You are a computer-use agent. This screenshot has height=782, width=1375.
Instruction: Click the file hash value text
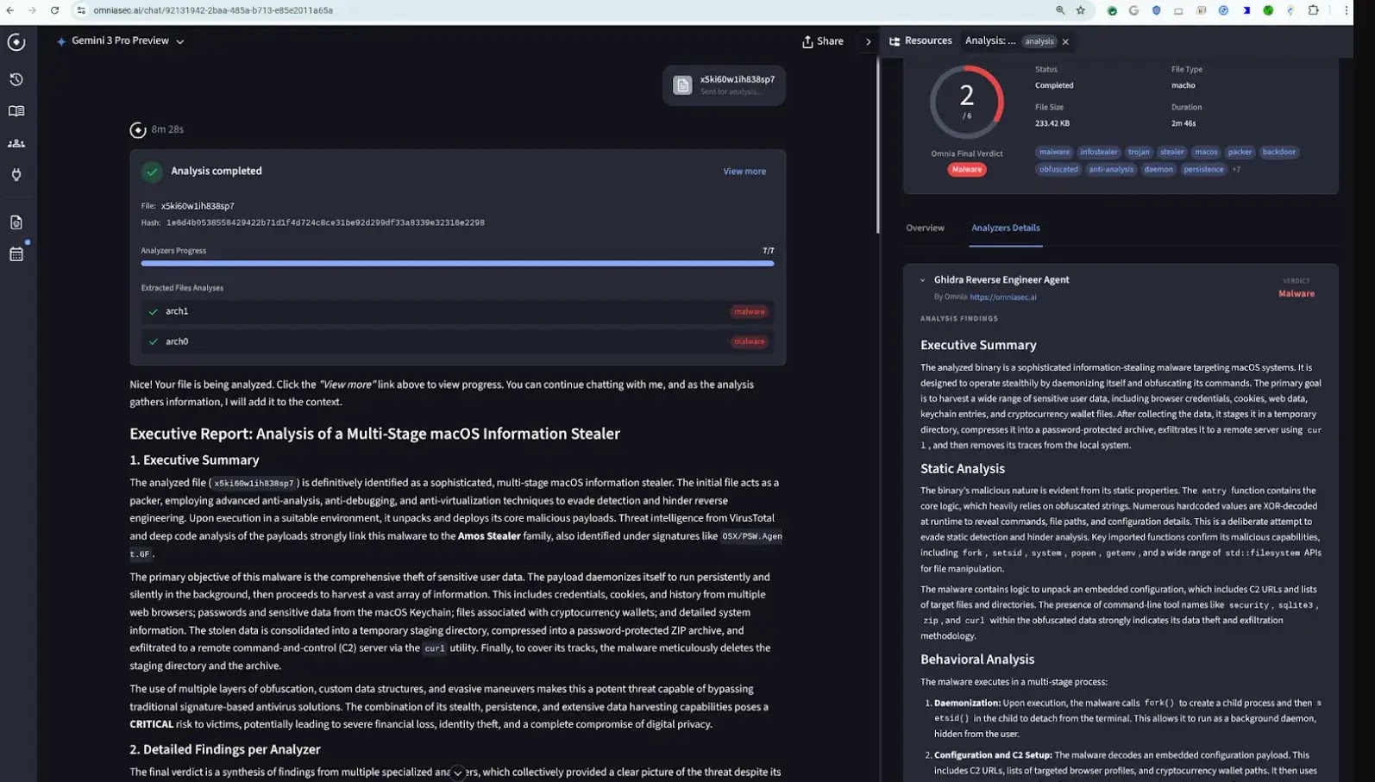tap(325, 223)
